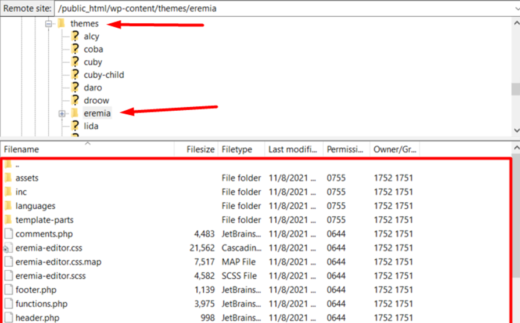Sort files by Filename column header
Image resolution: width=520 pixels, height=323 pixels.
[x=87, y=150]
